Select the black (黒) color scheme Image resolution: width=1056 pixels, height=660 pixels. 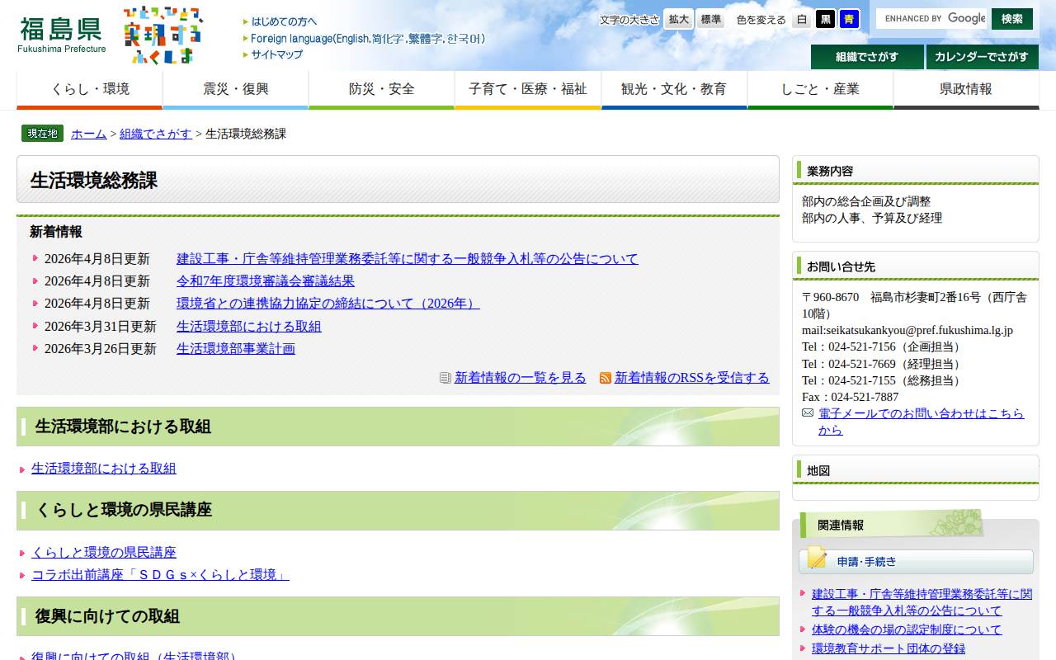point(825,19)
